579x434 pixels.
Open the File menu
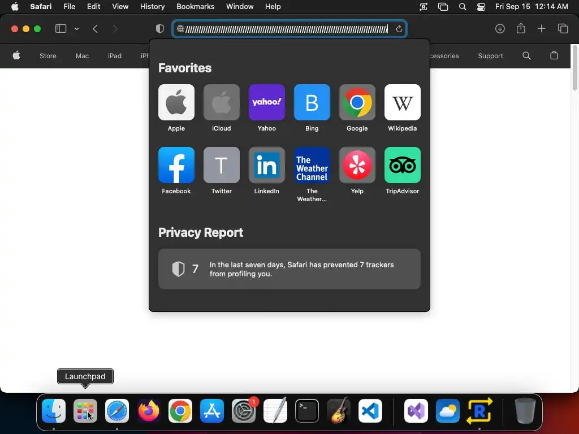coord(69,7)
